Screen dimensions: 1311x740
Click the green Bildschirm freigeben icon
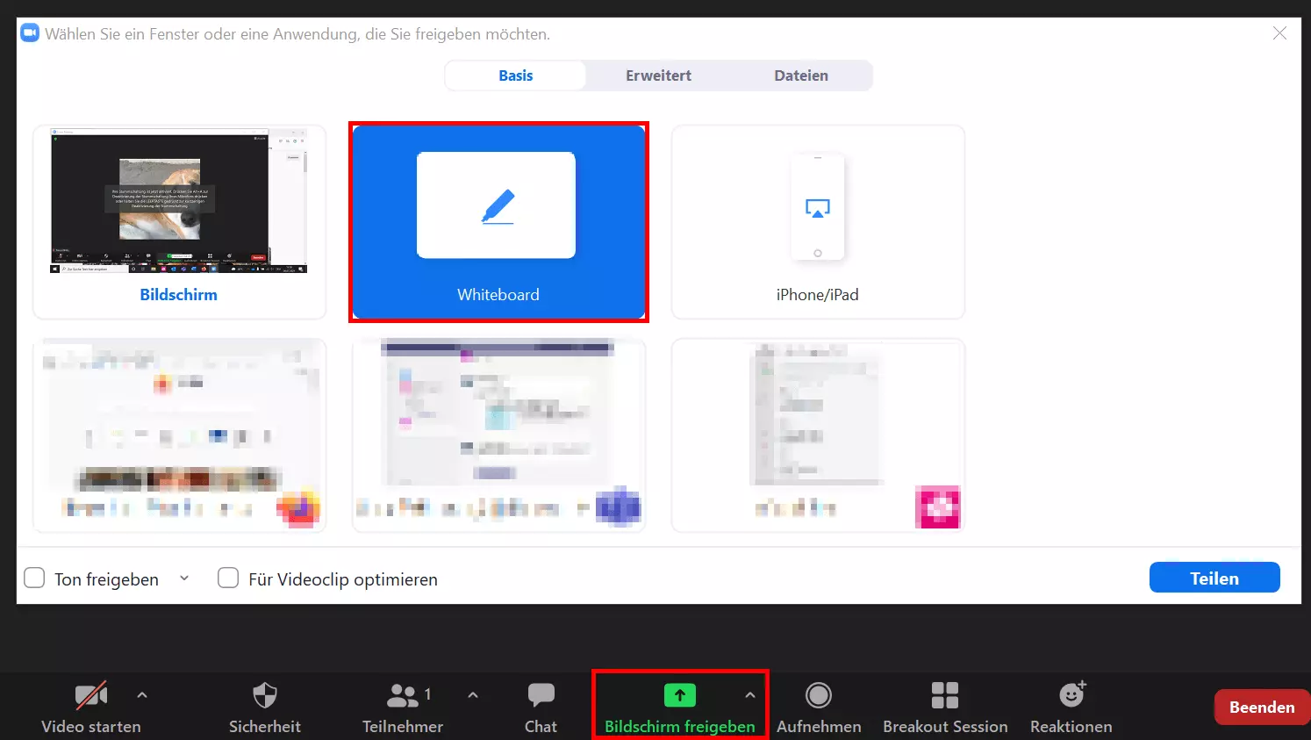coord(680,695)
